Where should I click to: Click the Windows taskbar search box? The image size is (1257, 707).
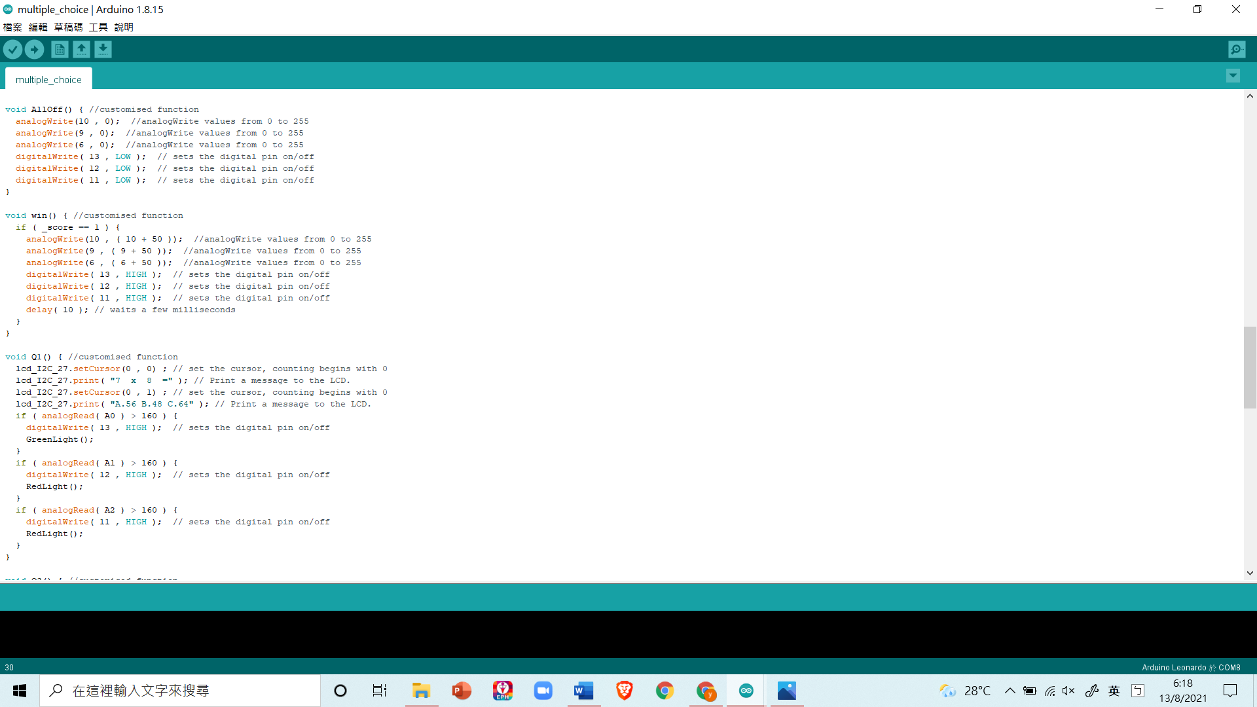[180, 691]
